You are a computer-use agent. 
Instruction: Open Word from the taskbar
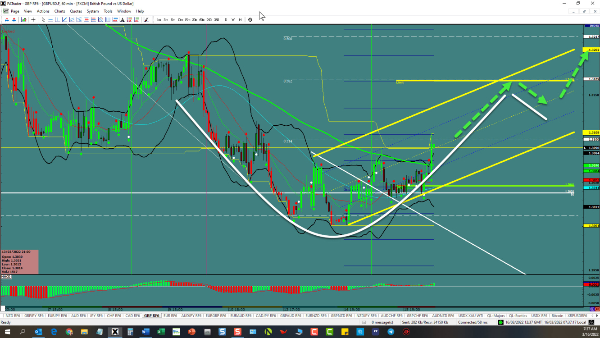point(145,332)
